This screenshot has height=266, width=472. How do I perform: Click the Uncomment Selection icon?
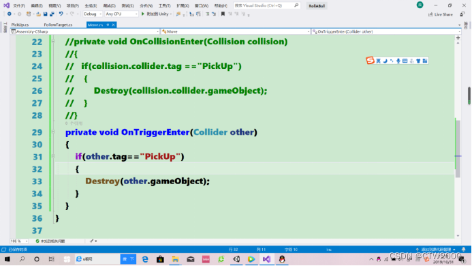click(214, 14)
